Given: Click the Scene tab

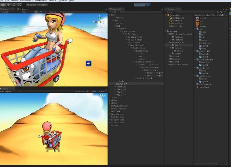Looking at the screenshot, I should coord(8,9).
